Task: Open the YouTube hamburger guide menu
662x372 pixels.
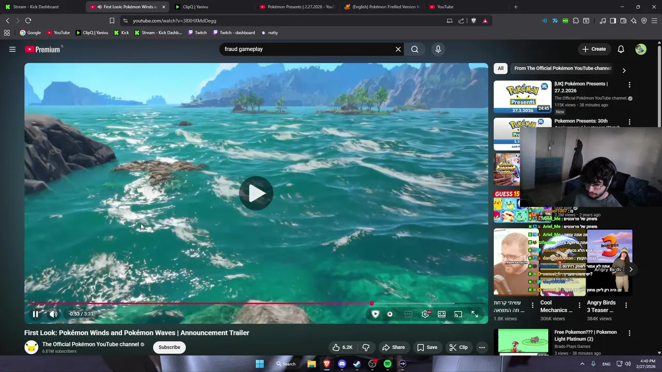Action: click(x=12, y=49)
